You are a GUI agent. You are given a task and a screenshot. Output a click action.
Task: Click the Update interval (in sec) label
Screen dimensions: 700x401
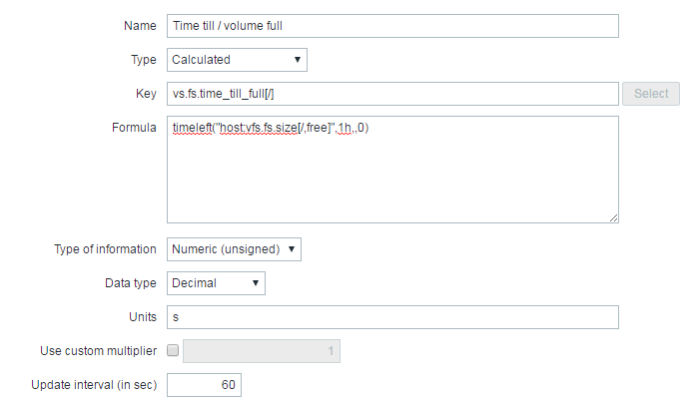click(x=94, y=385)
